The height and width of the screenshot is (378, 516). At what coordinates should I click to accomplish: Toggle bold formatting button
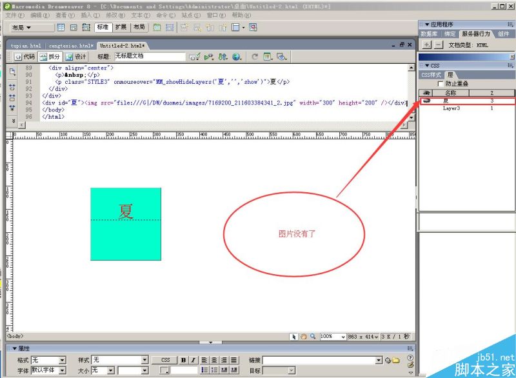coord(183,360)
